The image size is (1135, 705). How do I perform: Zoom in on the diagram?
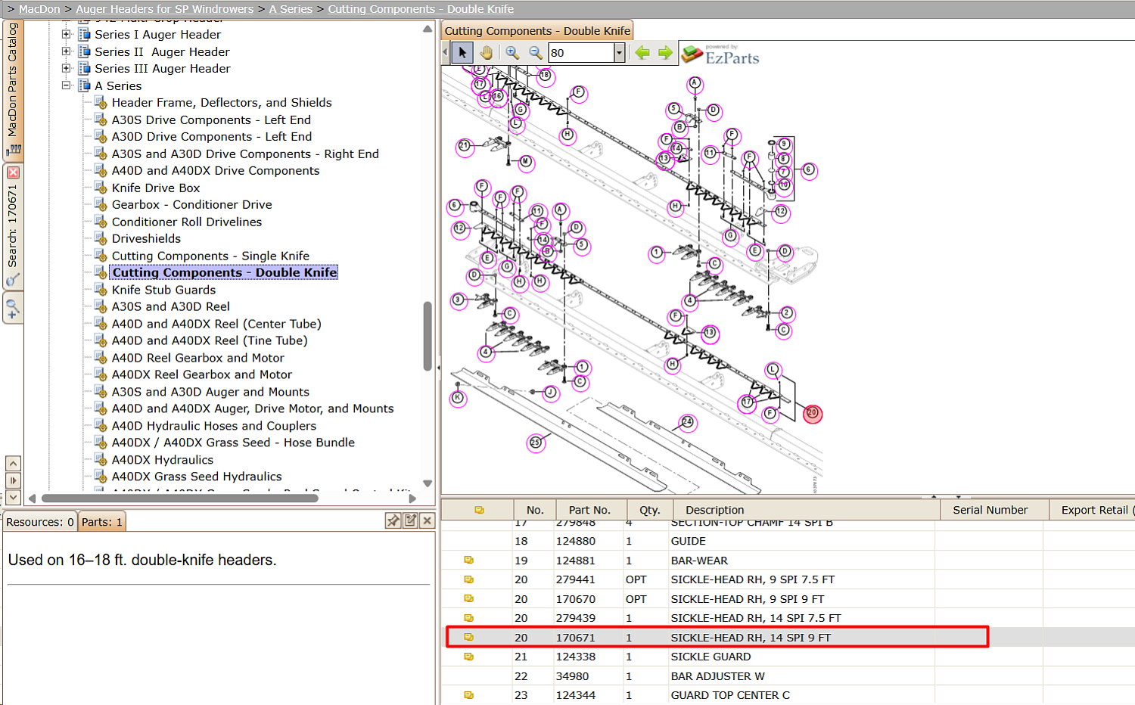tap(512, 52)
